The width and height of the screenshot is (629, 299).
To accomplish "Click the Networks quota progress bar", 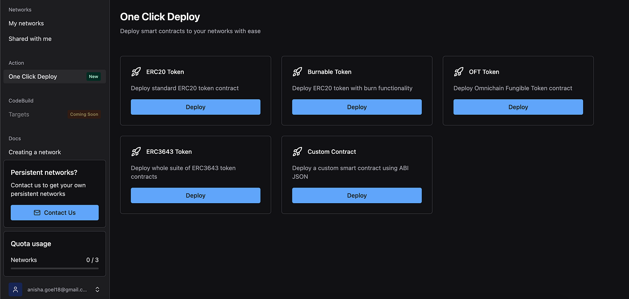I will pyautogui.click(x=55, y=268).
